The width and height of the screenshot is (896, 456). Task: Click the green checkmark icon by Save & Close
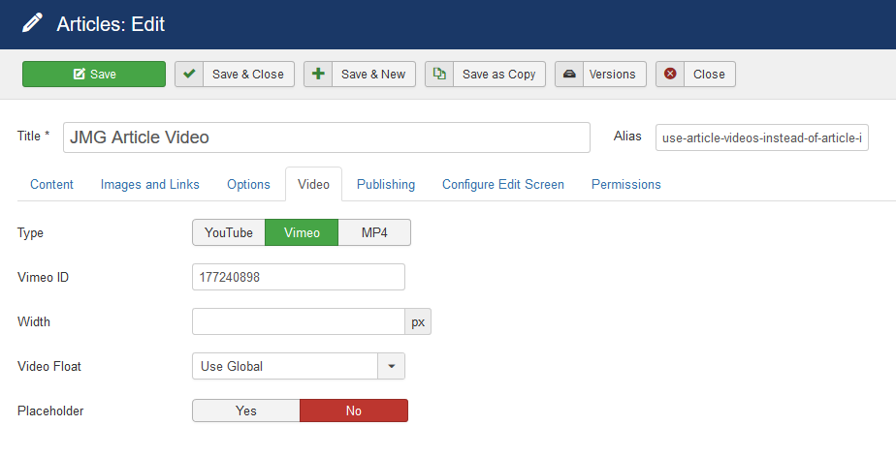click(x=189, y=75)
